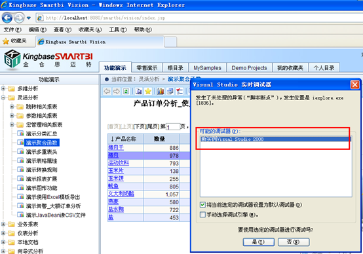The width and height of the screenshot is (363, 254).
Task: Open the 玉米片 product link
Action: 116,171
